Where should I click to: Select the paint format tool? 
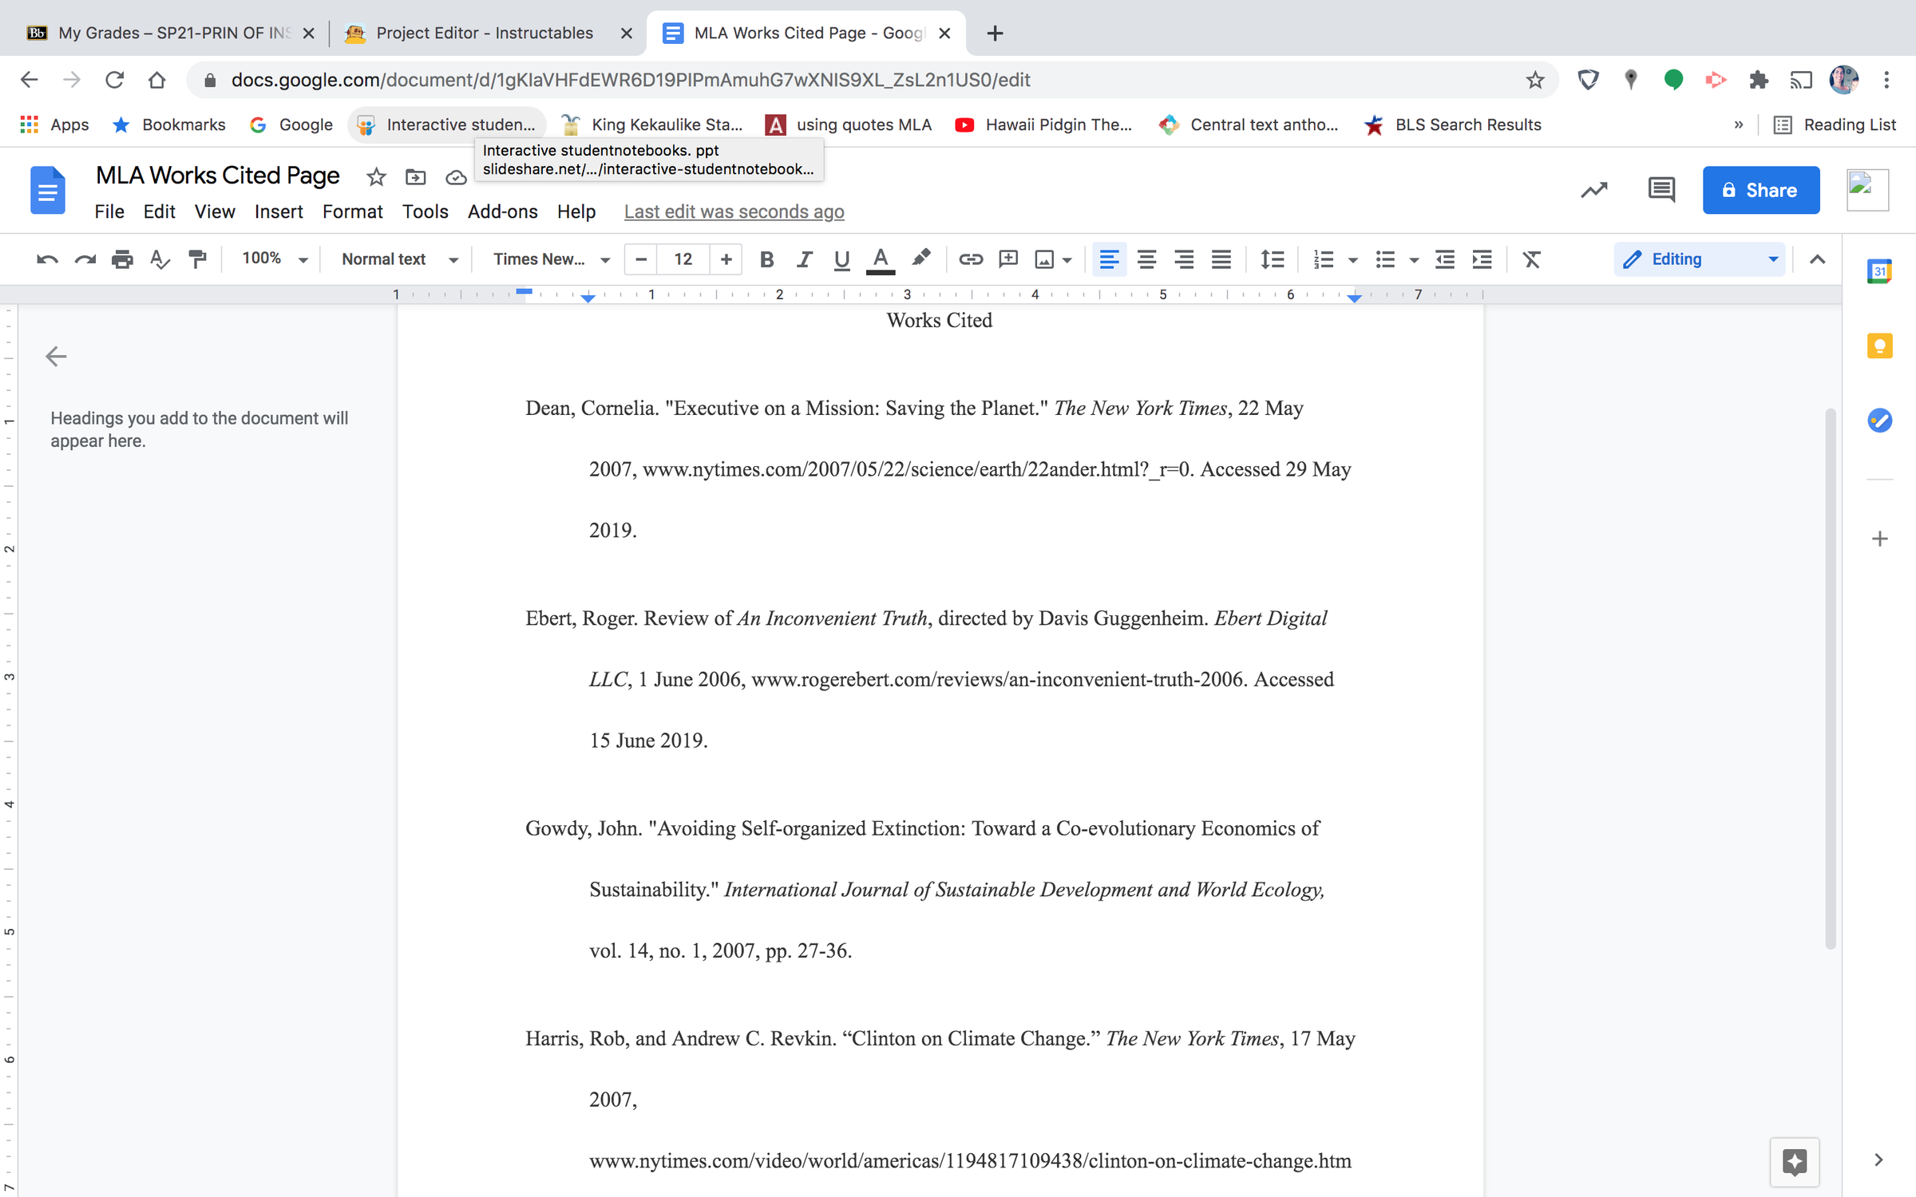197,259
